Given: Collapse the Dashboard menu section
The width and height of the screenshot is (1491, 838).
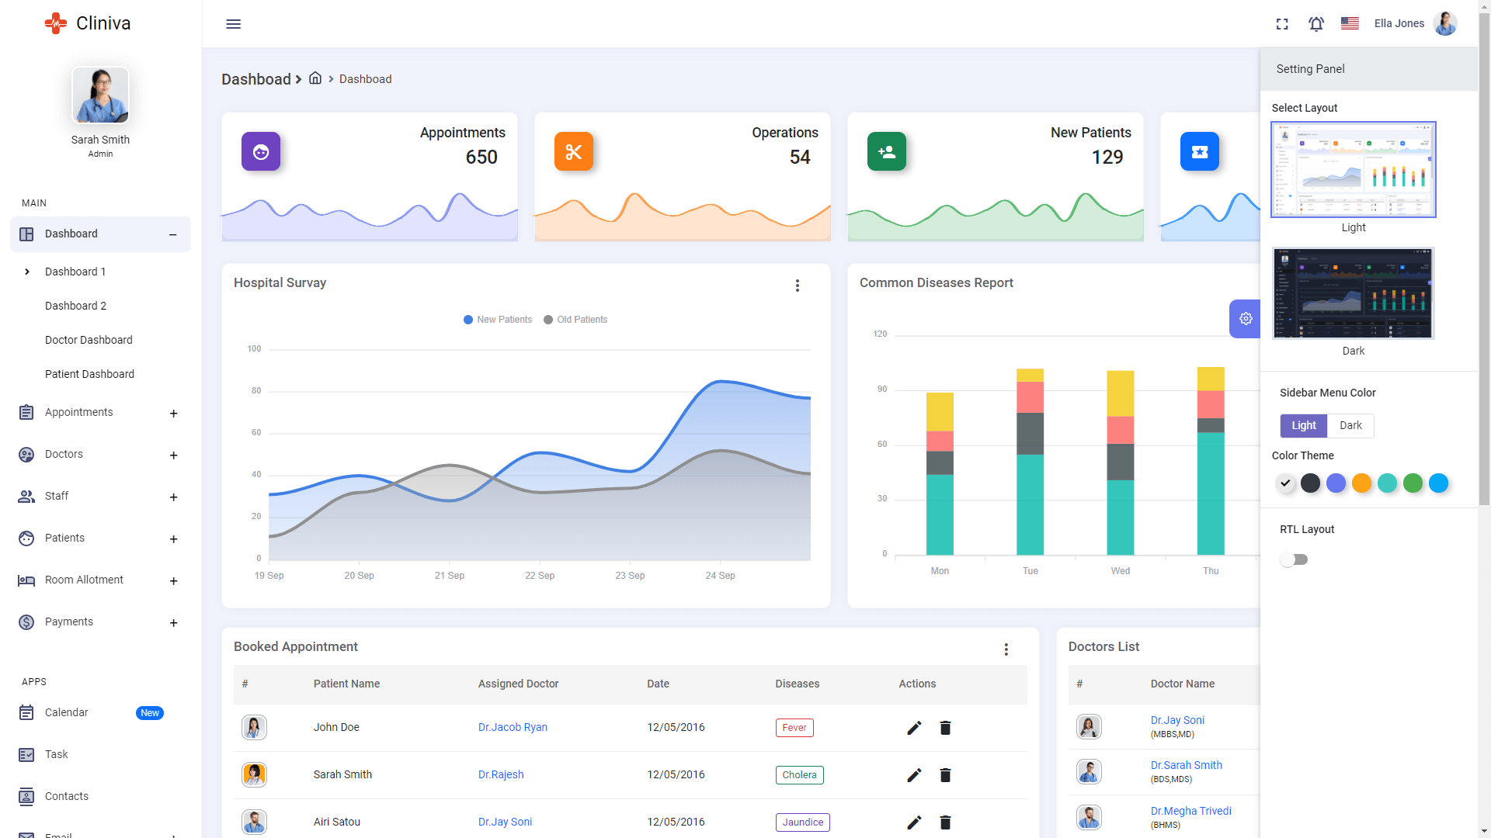Looking at the screenshot, I should [172, 234].
